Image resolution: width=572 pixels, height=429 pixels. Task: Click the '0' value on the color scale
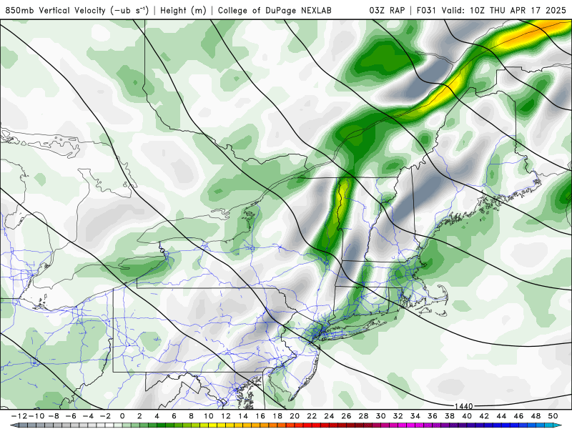click(x=122, y=416)
